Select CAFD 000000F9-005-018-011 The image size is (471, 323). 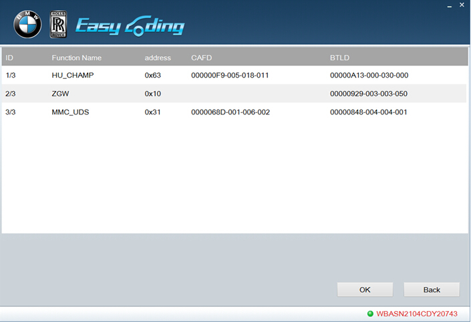(x=230, y=75)
